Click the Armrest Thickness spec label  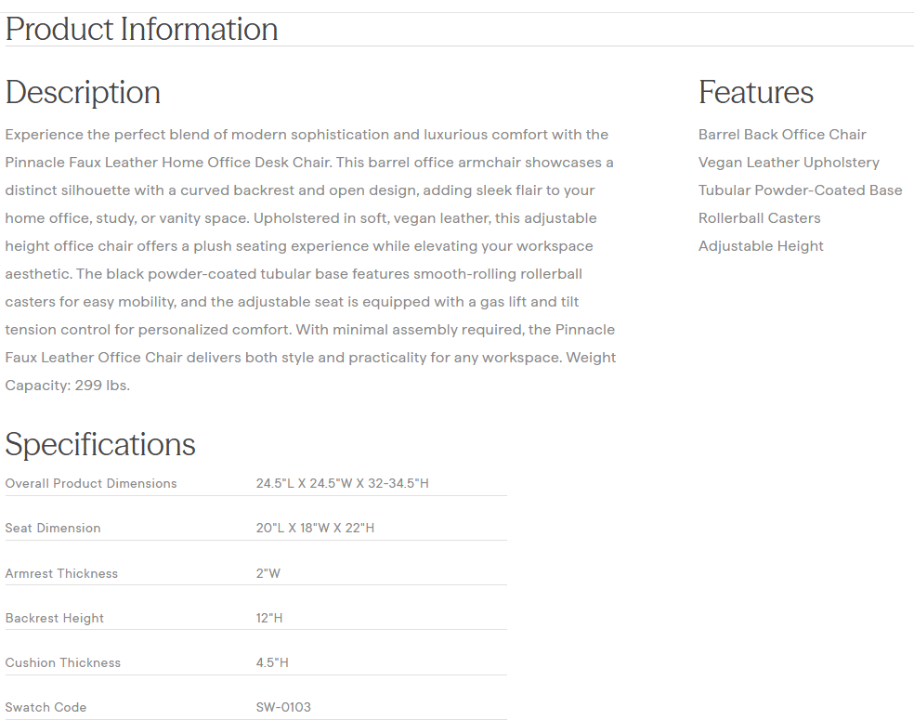click(61, 573)
